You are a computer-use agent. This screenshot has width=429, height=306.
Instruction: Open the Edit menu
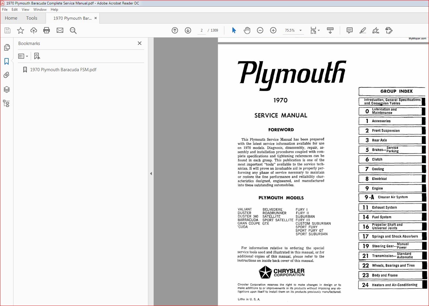(x=15, y=10)
